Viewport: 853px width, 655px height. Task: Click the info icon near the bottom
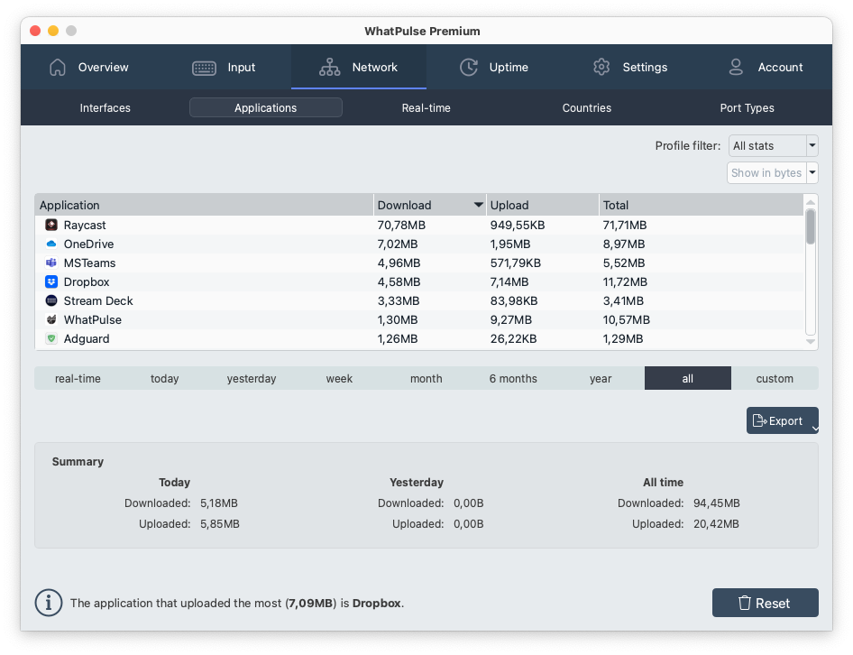[48, 603]
